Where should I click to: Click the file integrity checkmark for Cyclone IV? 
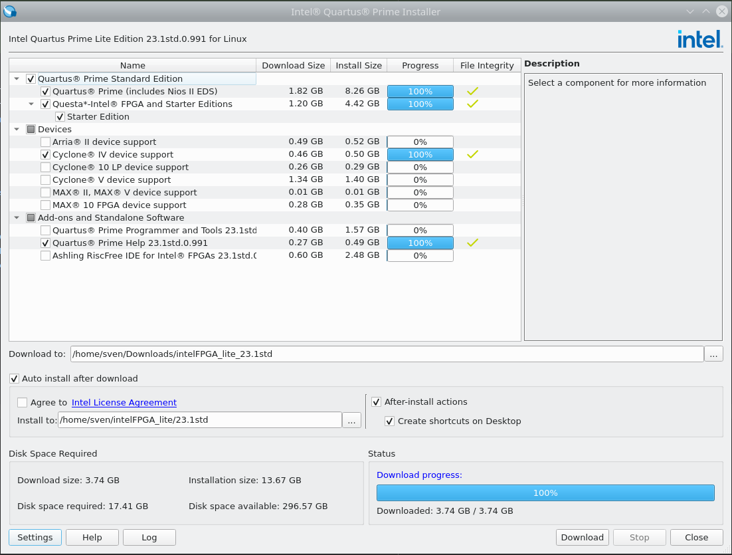click(472, 154)
